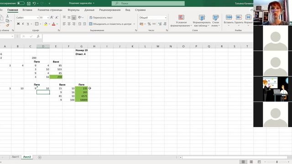Image resolution: width=292 pixels, height=164 pixels.
Task: Toggle bottom vertical align button
Action: tap(74, 17)
